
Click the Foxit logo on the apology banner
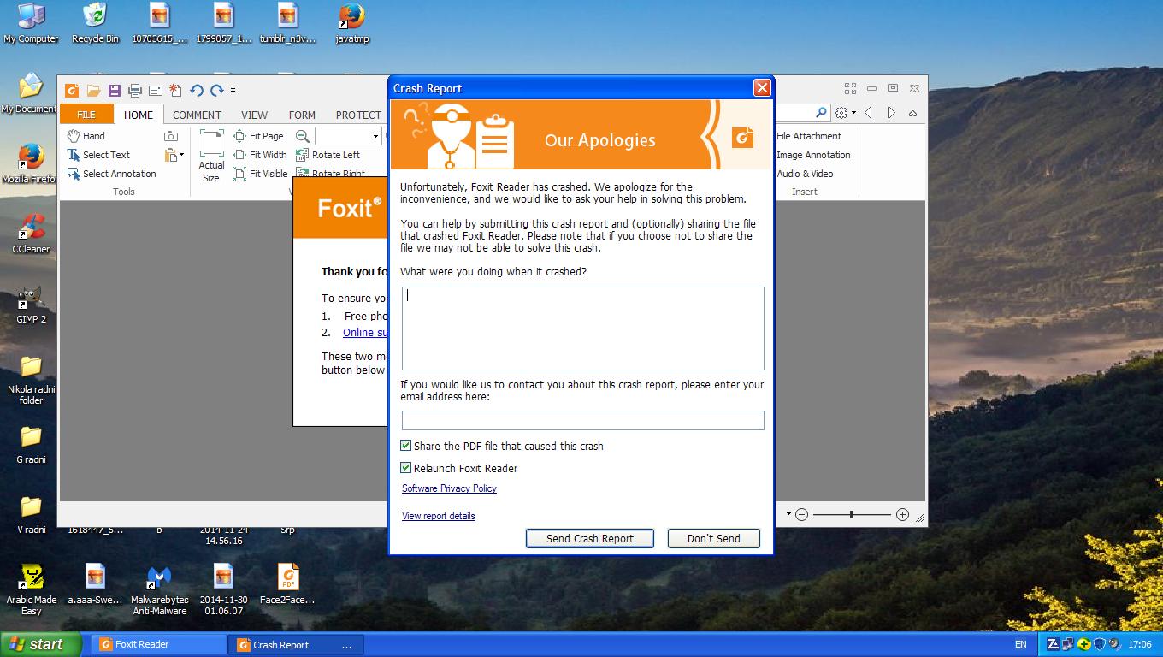pyautogui.click(x=742, y=137)
